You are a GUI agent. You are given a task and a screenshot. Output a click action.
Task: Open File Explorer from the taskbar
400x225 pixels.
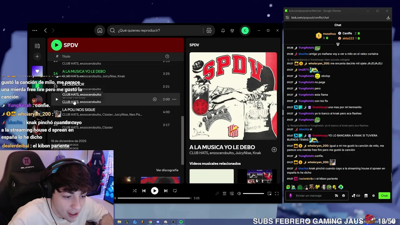tap(119, 222)
